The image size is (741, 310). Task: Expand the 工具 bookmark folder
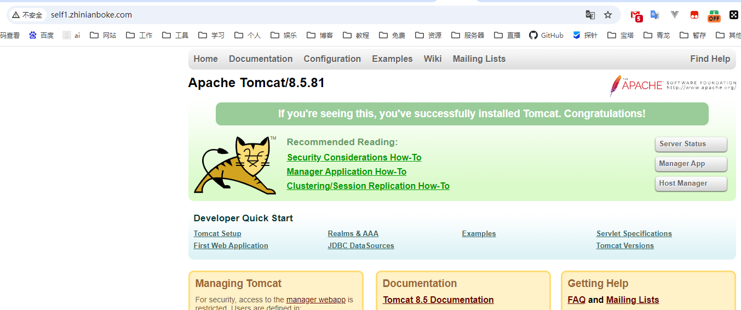click(x=175, y=35)
